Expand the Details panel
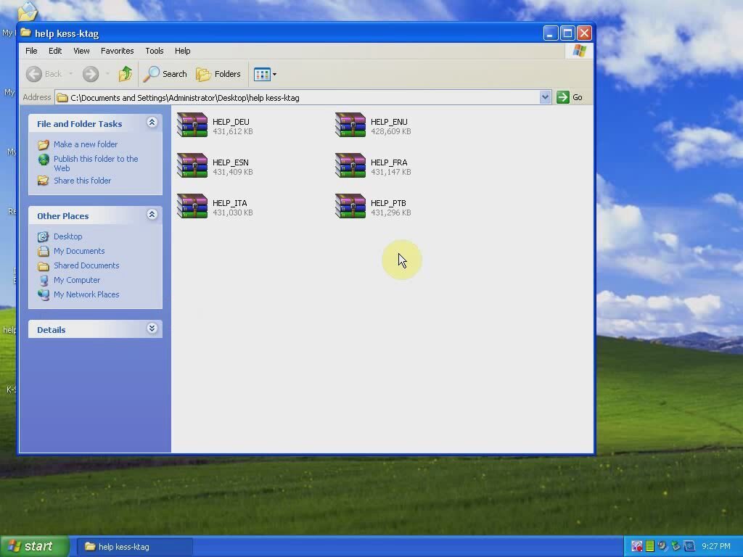The height and width of the screenshot is (557, 743). point(152,329)
